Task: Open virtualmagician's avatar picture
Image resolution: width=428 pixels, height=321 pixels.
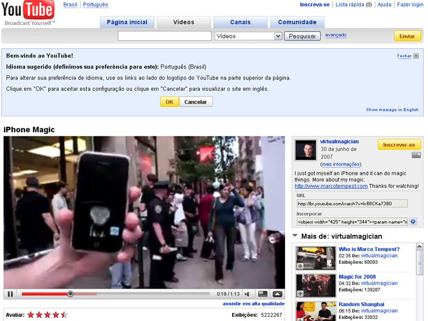Action: 305,150
